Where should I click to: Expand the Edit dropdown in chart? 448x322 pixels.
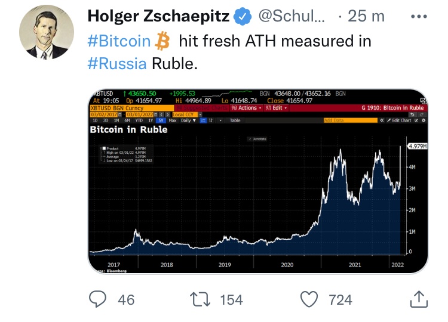coord(275,108)
